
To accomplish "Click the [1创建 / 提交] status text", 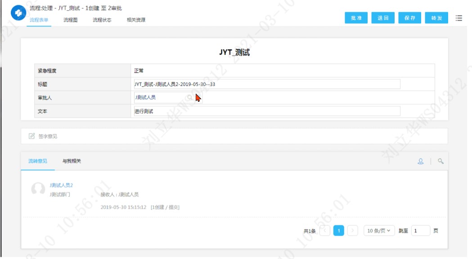I will point(165,207).
